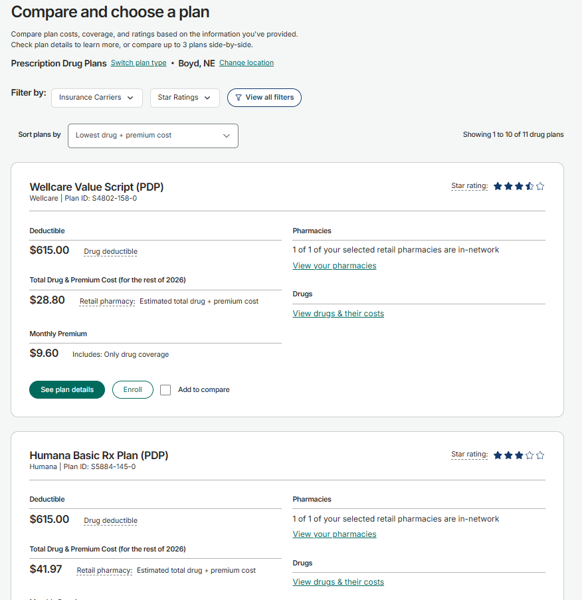
Task: Open View drugs & their costs under Humana plan
Action: pos(338,582)
